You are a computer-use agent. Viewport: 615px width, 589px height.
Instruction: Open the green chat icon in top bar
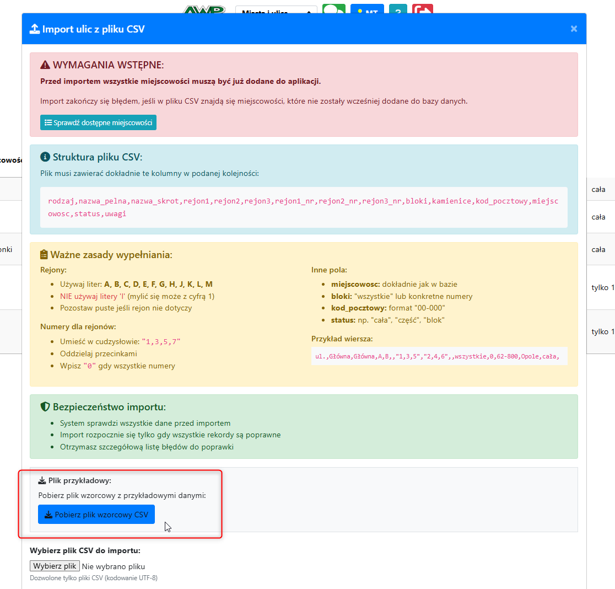334,10
